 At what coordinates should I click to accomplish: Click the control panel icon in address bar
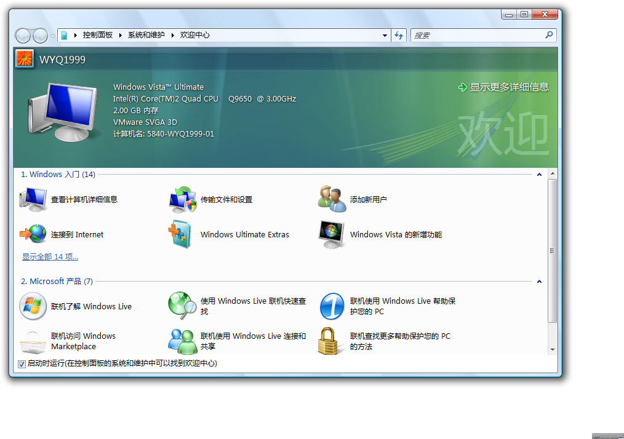click(x=63, y=36)
